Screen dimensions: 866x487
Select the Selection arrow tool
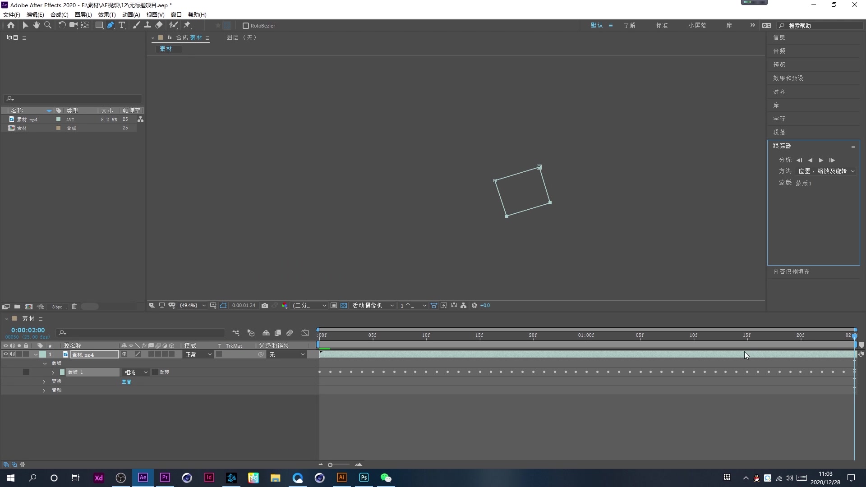(x=25, y=25)
